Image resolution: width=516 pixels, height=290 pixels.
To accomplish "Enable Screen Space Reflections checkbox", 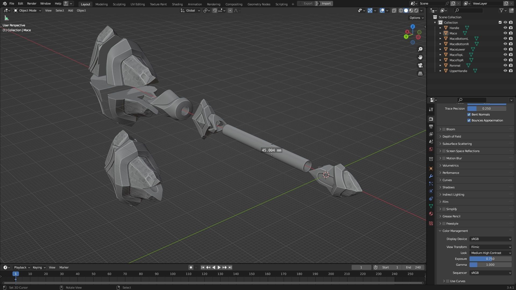I will pos(444,151).
